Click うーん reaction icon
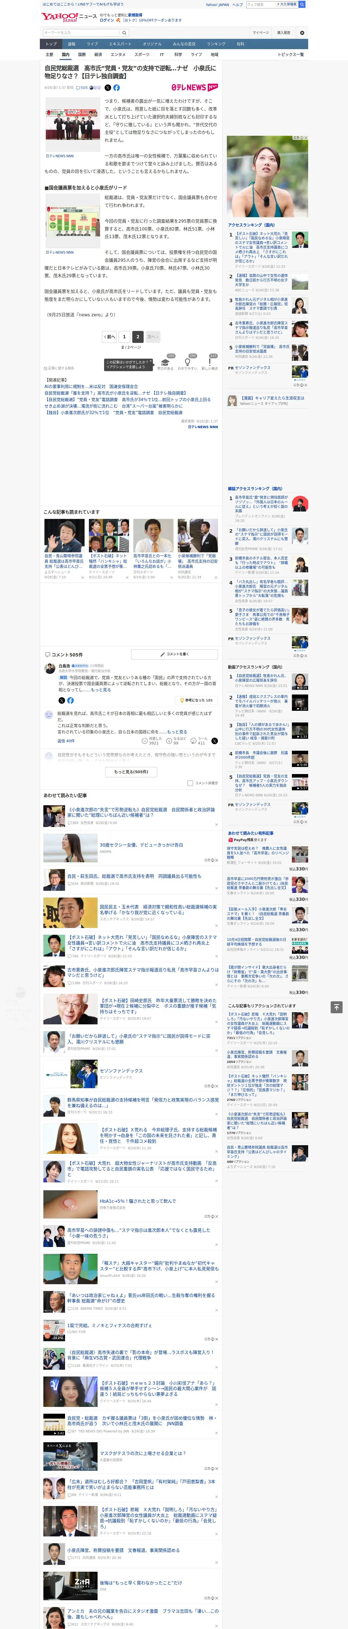Image resolution: width=348 pixels, height=1629 pixels. coord(193,740)
